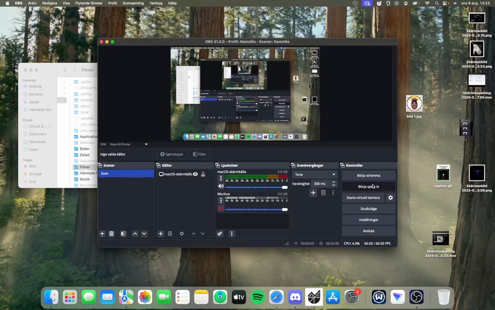495x310 pixels.
Task: Open transition properties three-dot menu
Action: tap(333, 193)
